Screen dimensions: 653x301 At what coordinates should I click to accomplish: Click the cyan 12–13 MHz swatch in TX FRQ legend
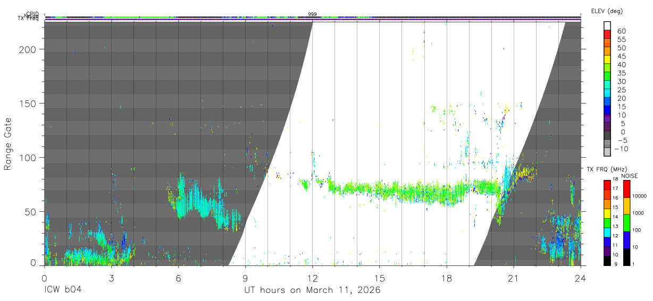(x=607, y=233)
